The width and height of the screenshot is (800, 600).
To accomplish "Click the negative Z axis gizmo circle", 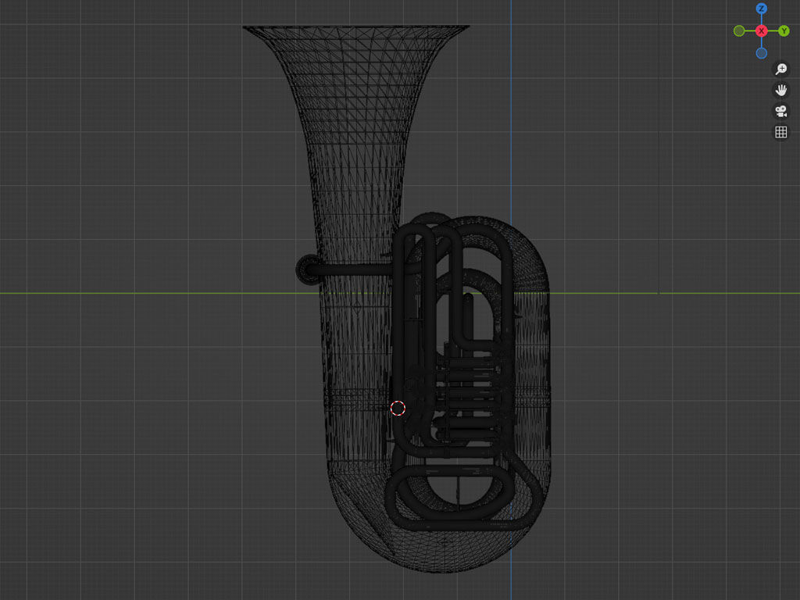I will tap(761, 54).
